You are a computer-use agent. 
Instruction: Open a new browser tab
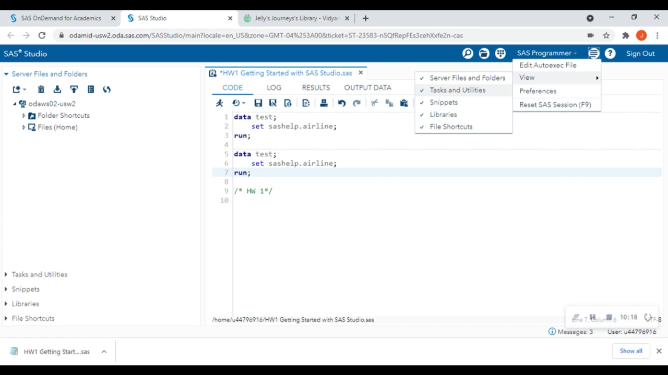pyautogui.click(x=365, y=18)
